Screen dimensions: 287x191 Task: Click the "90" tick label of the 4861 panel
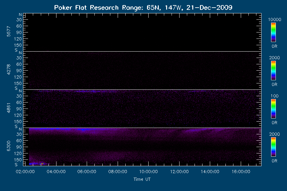click(19, 109)
